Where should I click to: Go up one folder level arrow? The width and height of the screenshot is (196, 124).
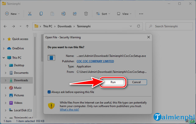[27, 26]
